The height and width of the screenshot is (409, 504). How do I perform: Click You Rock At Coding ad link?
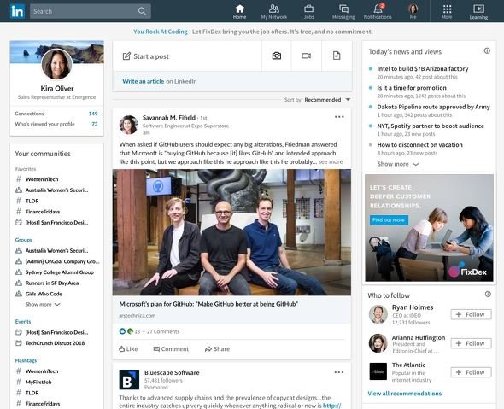(161, 32)
